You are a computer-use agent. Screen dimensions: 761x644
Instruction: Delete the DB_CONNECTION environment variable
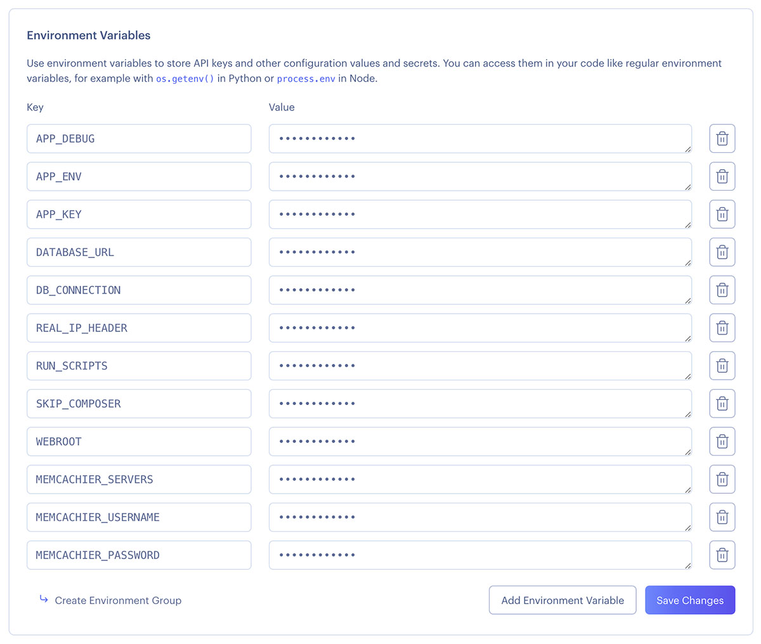[722, 290]
